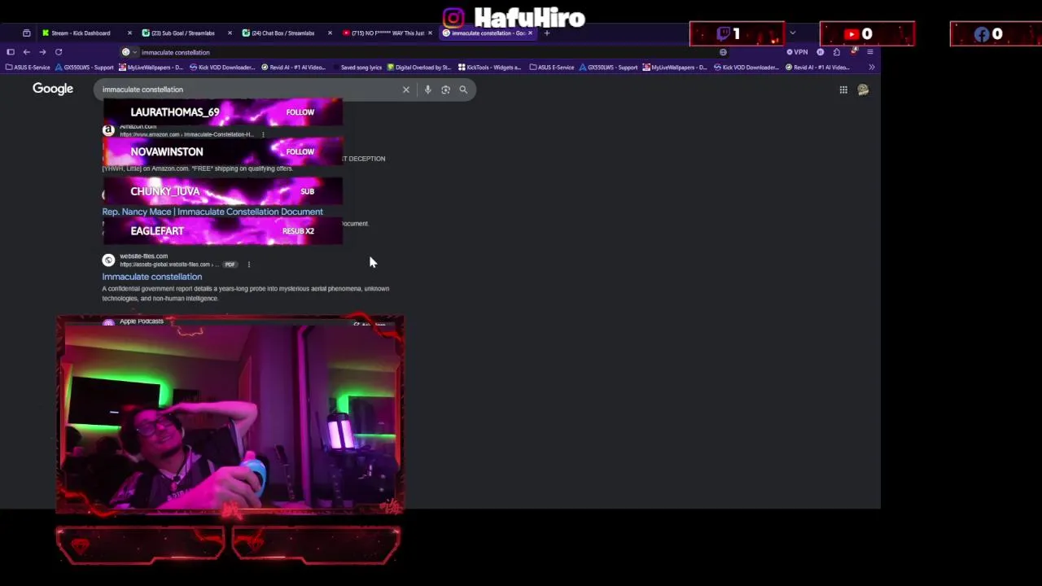Click the Amazon favicon in results

[108, 130]
